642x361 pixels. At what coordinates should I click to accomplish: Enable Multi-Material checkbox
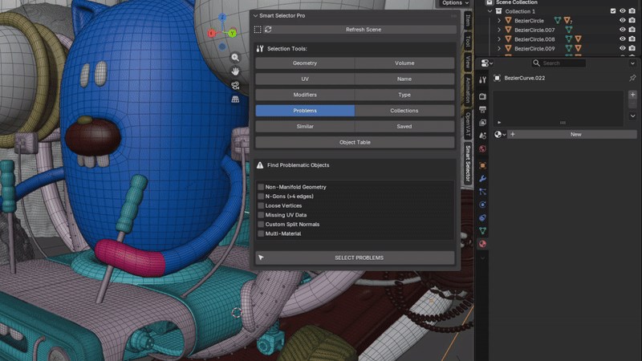pyautogui.click(x=261, y=233)
